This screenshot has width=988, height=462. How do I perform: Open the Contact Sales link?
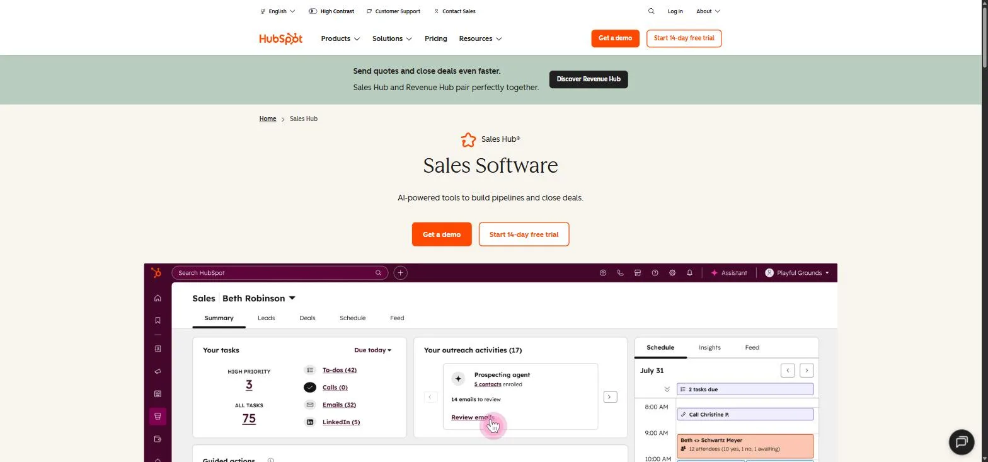pyautogui.click(x=454, y=11)
